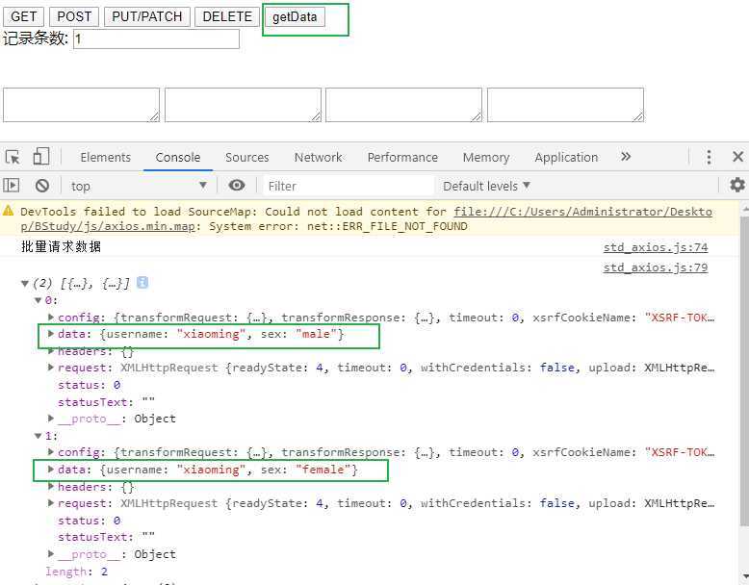The width and height of the screenshot is (749, 585).
Task: Open Console settings gear icon
Action: [737, 185]
